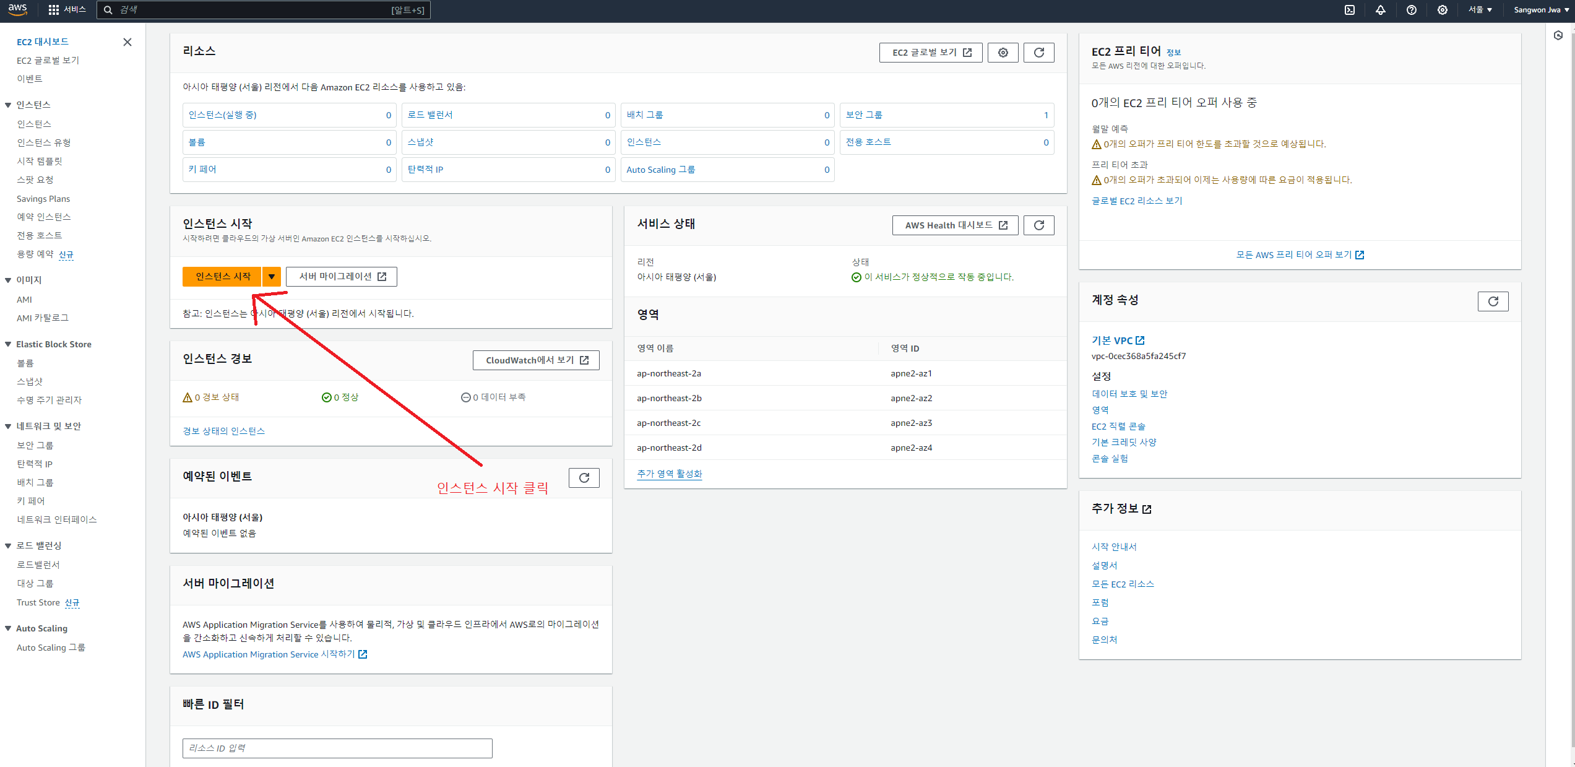Image resolution: width=1575 pixels, height=767 pixels.
Task: Refresh the Account attributes panel
Action: click(x=1493, y=301)
